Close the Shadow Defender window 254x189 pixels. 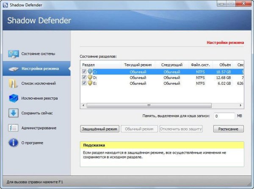tap(243, 3)
